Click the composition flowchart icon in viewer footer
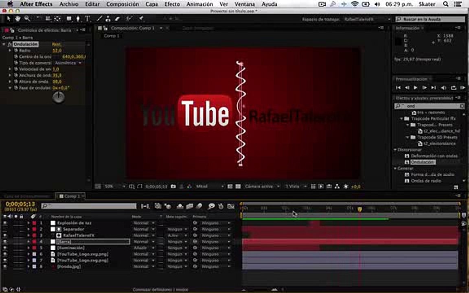The width and height of the screenshot is (469, 293). [337, 186]
